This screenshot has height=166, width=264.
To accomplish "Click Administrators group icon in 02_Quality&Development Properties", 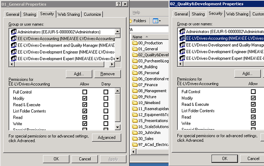I will pos(182,32).
